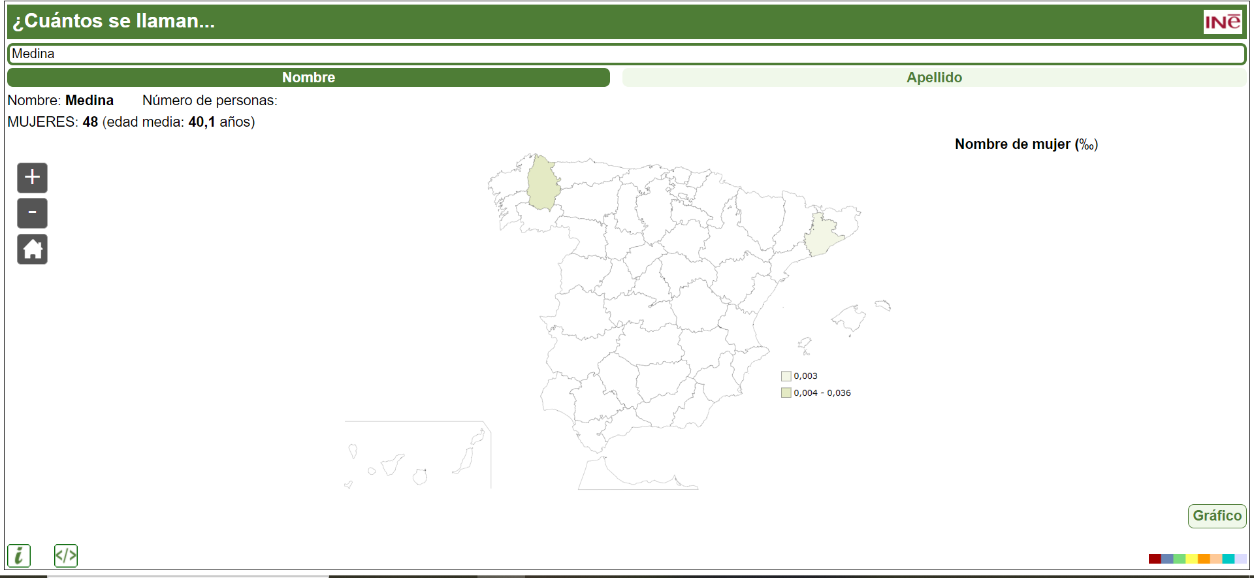Pick the light green color swatch

click(1179, 559)
